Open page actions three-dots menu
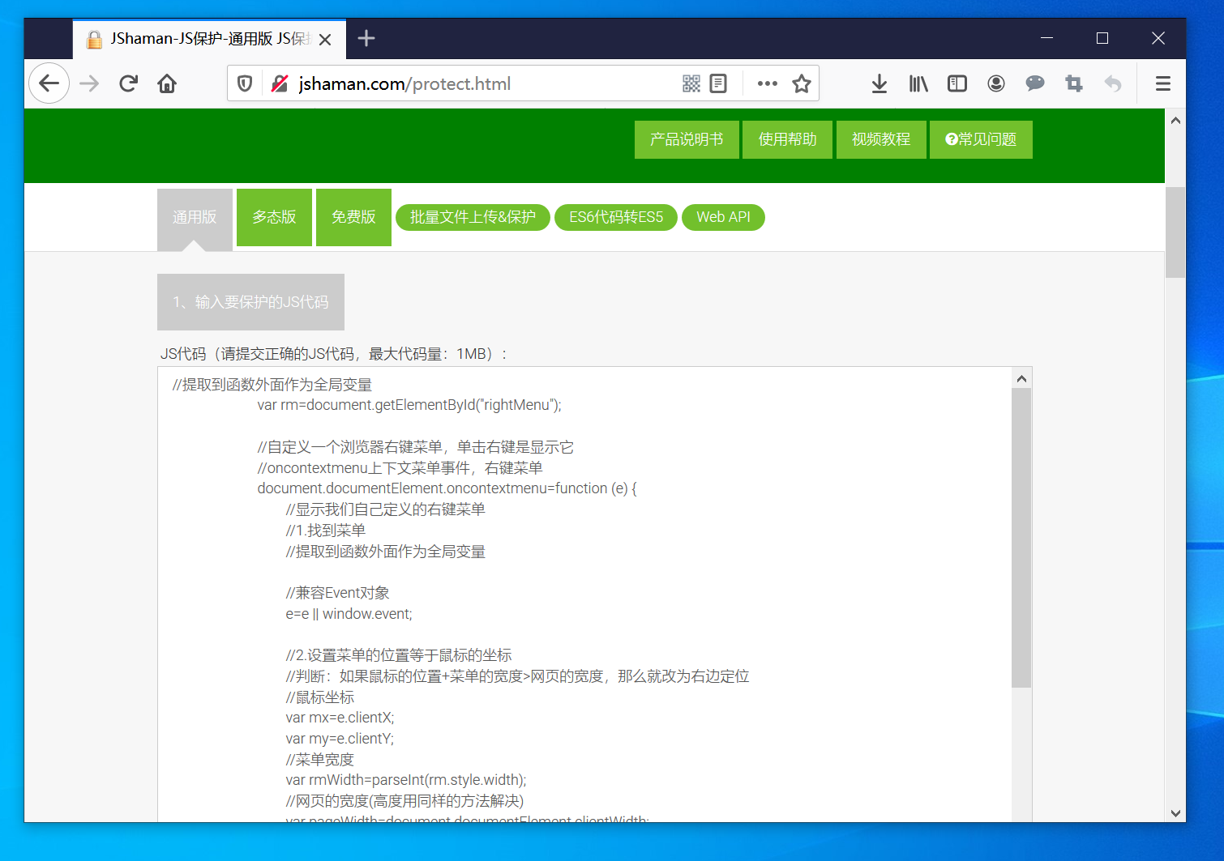 coord(767,83)
